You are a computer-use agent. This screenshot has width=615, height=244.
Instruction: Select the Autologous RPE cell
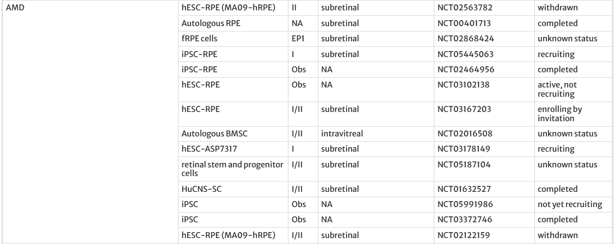[x=211, y=23]
